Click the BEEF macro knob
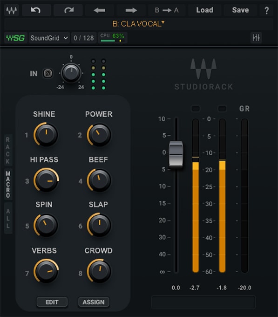The image size is (278, 317). coord(99,180)
